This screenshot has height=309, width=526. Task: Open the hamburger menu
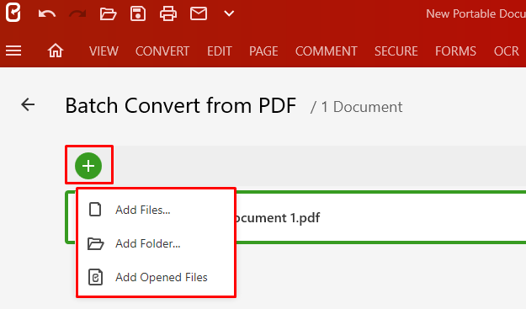(x=13, y=51)
